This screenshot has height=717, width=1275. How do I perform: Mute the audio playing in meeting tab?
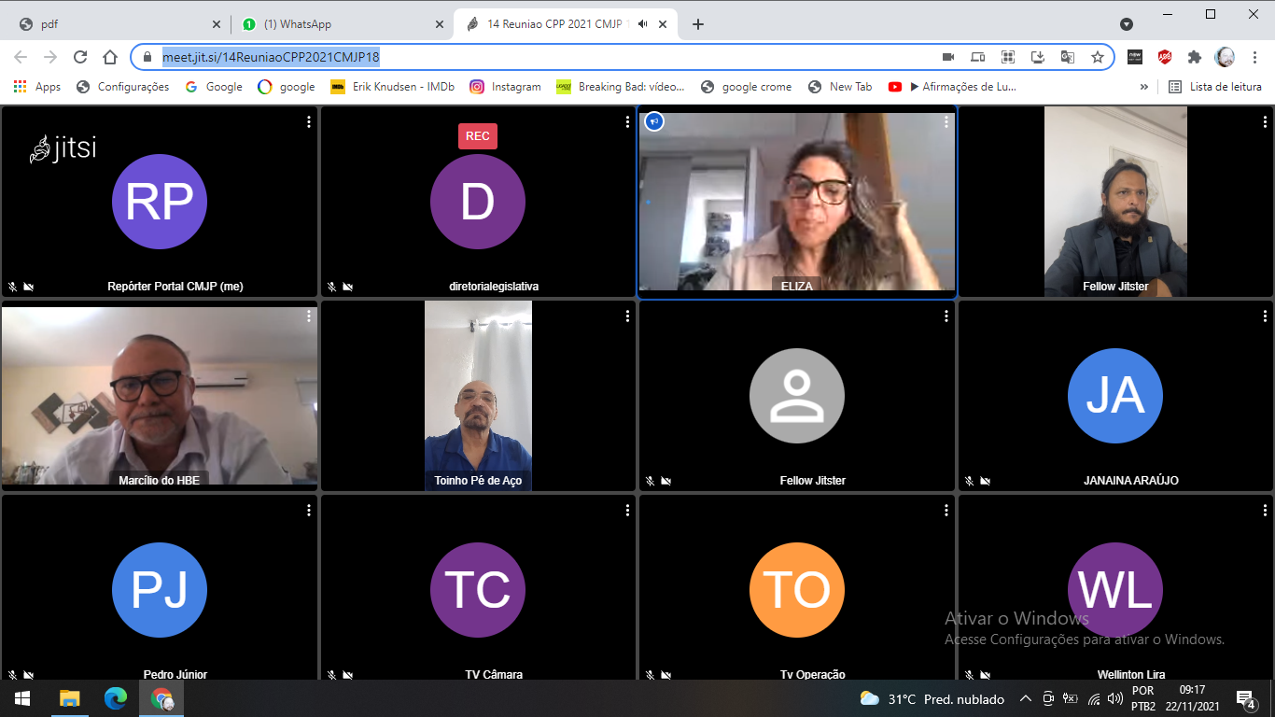(643, 24)
